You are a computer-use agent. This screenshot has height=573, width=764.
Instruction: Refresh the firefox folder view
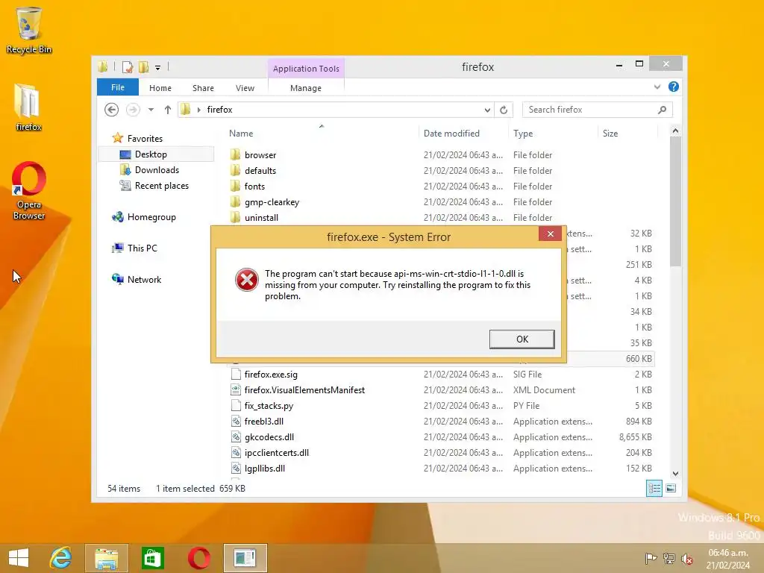pos(504,110)
